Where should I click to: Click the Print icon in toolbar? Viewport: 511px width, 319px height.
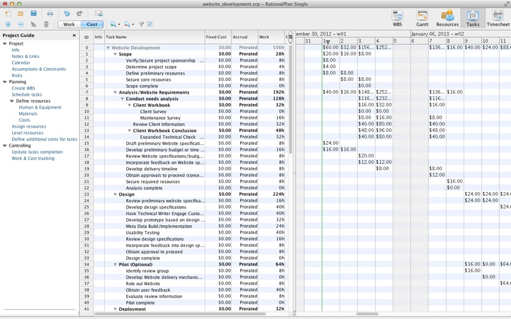50,13
